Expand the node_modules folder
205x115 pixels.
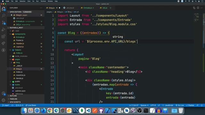pyautogui.click(x=10, y=56)
